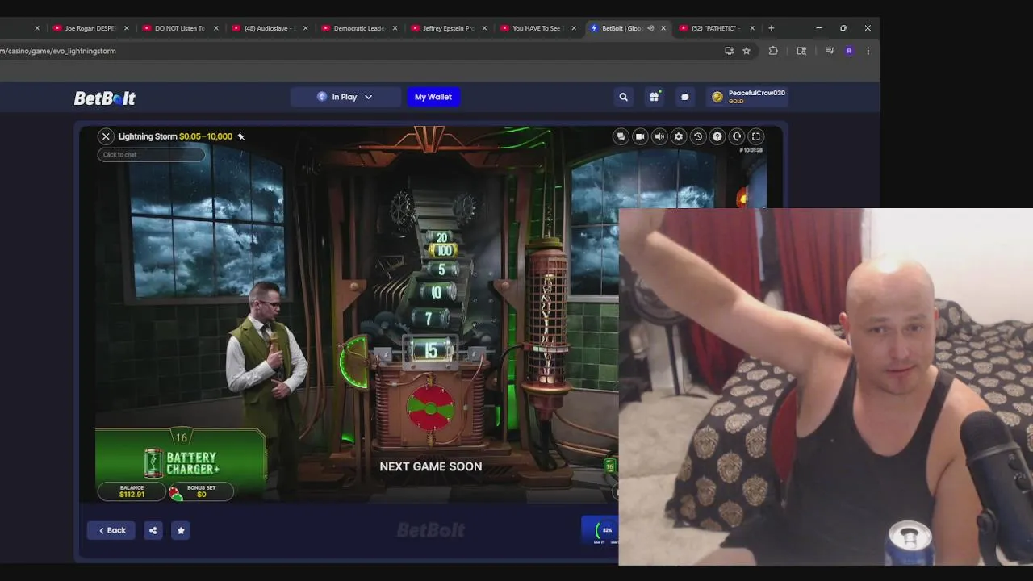Add game to favorites with bottom star button
This screenshot has height=581, width=1033.
click(181, 530)
